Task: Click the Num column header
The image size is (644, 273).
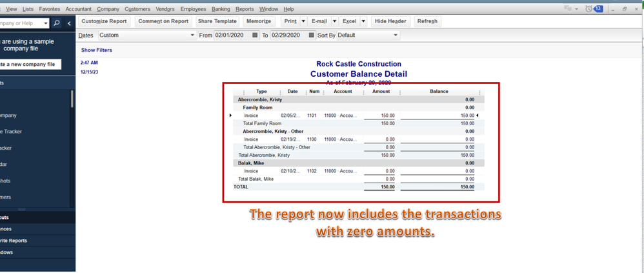Action: (314, 92)
